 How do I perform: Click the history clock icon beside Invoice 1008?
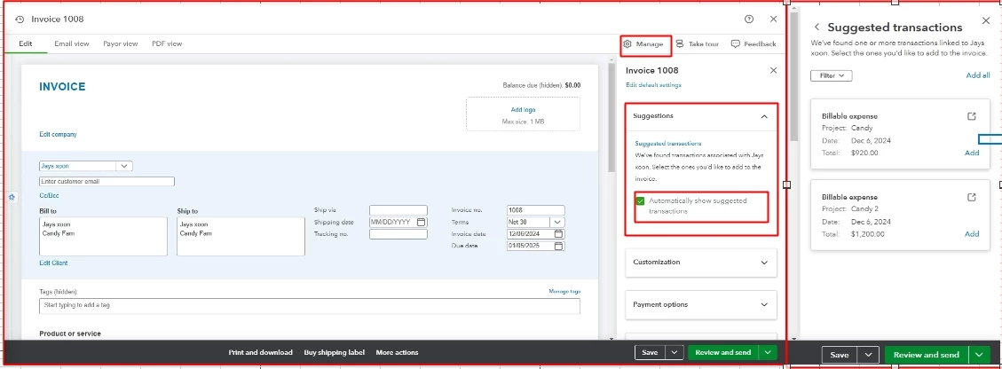[x=20, y=20]
